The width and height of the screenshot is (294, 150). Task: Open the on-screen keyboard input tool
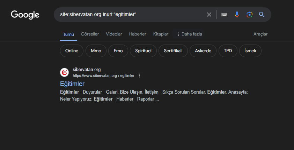tap(225, 15)
